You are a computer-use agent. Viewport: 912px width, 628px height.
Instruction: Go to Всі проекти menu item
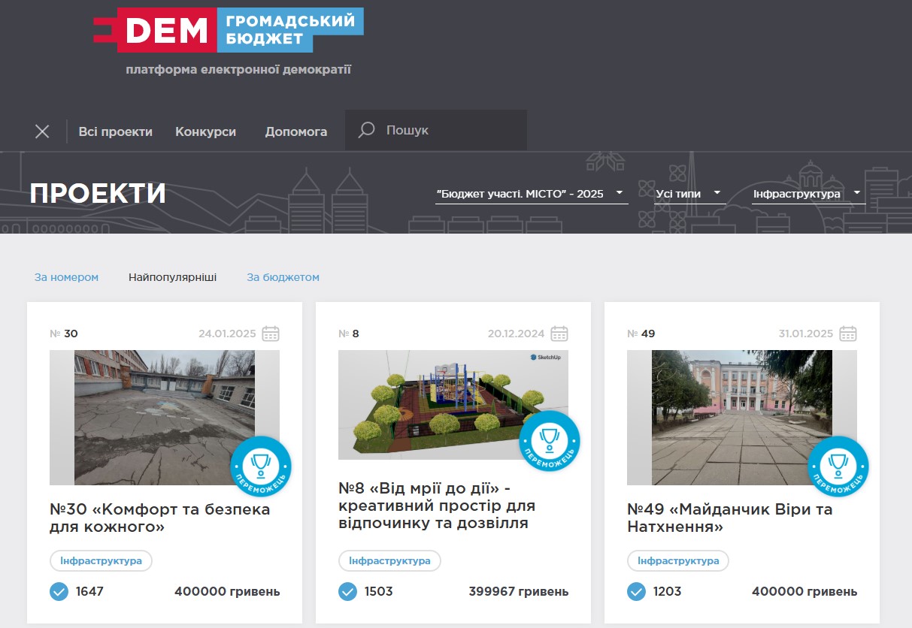click(116, 131)
